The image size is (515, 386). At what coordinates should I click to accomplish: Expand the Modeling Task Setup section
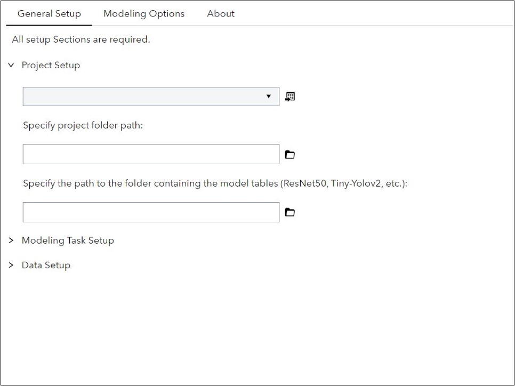click(x=11, y=240)
